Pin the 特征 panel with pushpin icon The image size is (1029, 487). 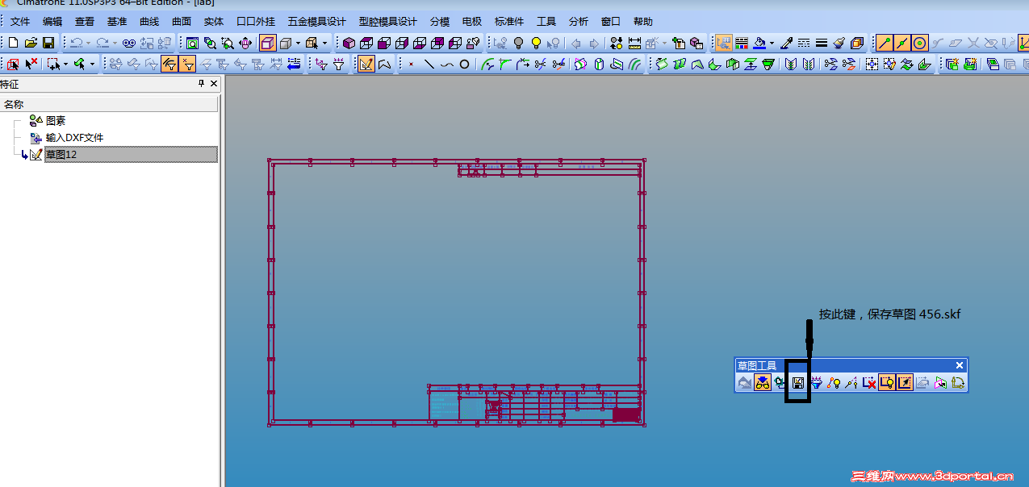202,84
